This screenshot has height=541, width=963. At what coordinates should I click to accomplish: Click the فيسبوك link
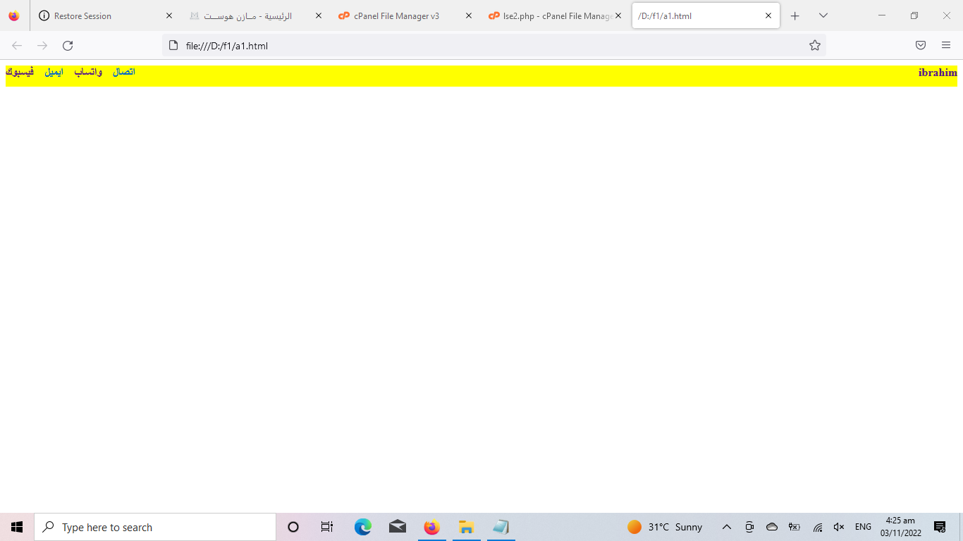pos(20,72)
